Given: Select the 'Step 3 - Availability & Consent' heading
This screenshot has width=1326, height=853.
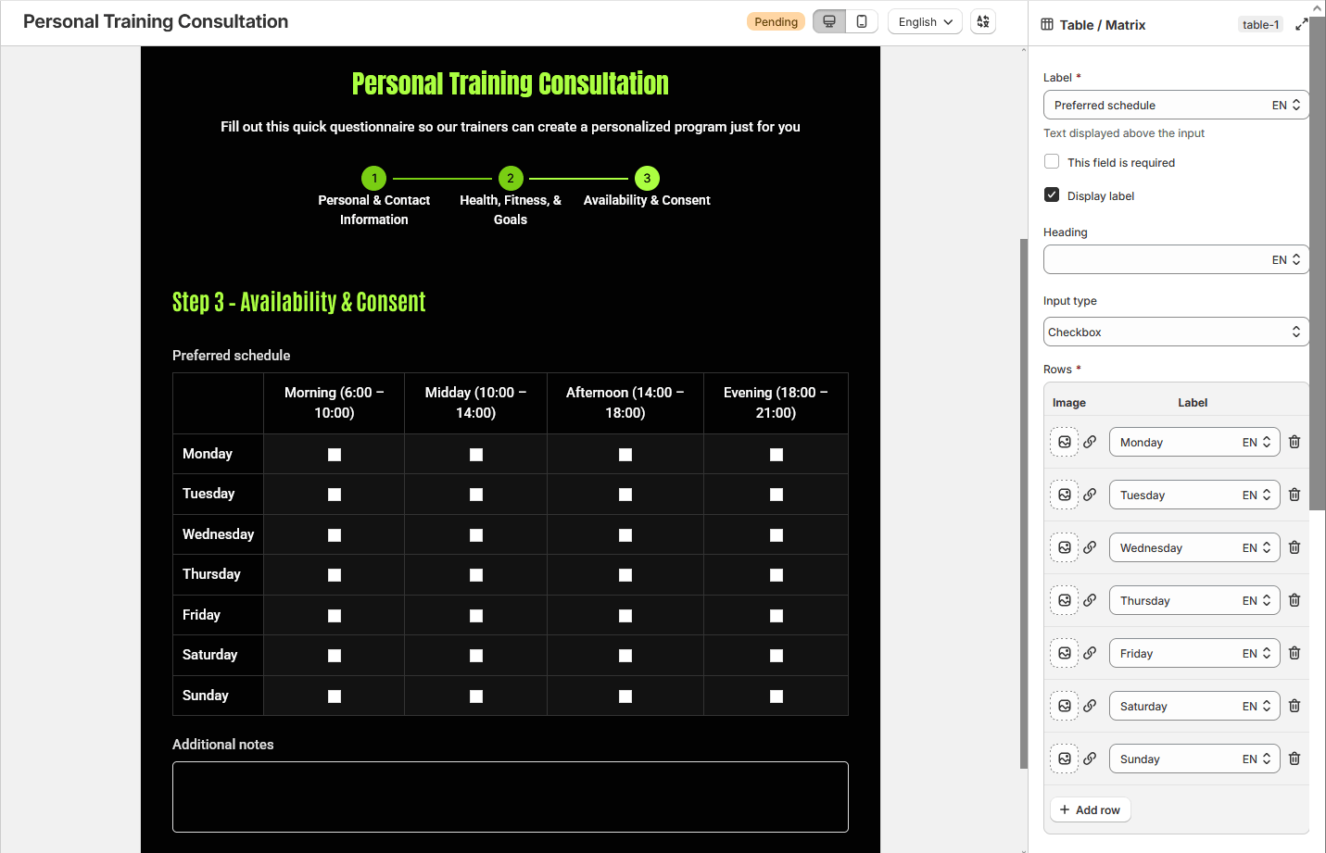Looking at the screenshot, I should click(x=298, y=302).
